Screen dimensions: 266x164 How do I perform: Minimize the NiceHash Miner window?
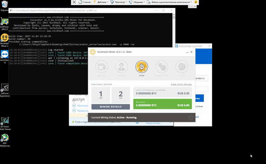coord(187,52)
